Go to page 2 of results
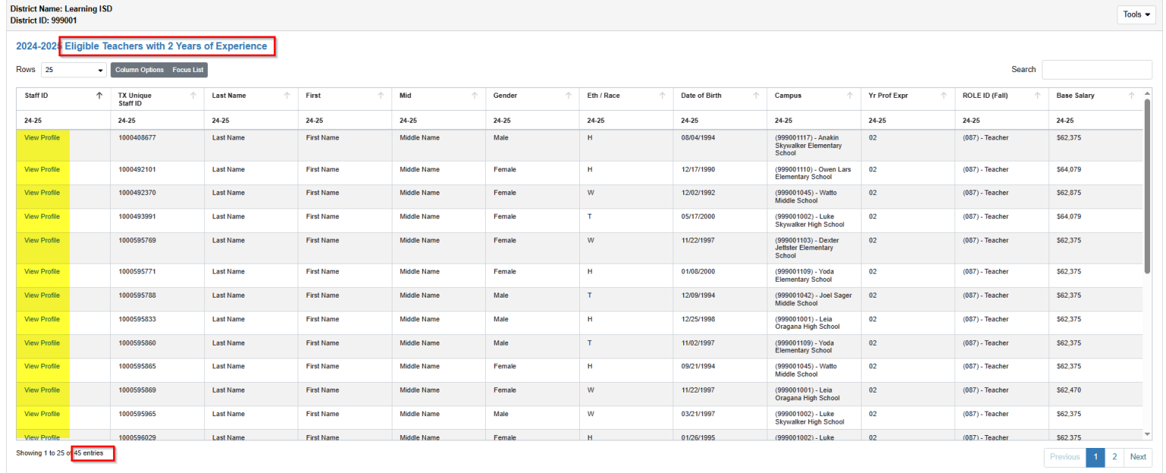Viewport: 1166px width, 473px height. coord(1114,456)
